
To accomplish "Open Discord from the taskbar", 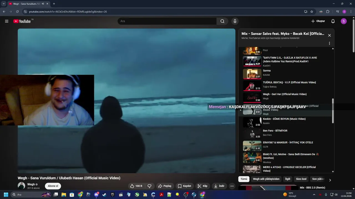I will tap(96, 195).
